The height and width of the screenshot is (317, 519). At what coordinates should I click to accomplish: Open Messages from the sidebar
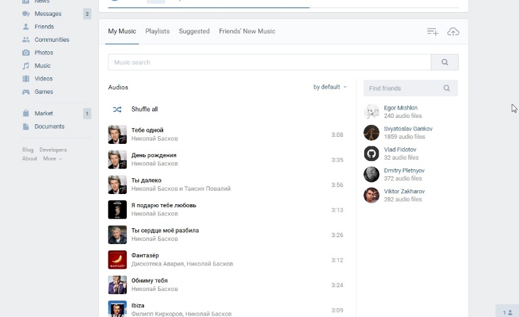48,13
